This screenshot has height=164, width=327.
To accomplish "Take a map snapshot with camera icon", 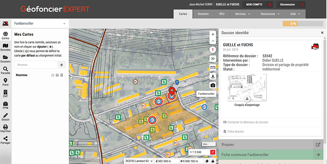I will tap(213, 85).
